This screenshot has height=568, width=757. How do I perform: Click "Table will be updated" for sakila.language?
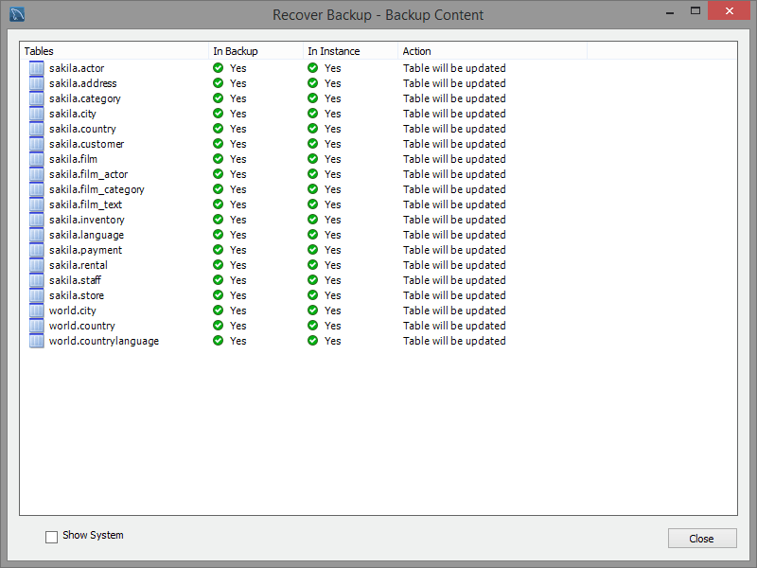coord(454,235)
